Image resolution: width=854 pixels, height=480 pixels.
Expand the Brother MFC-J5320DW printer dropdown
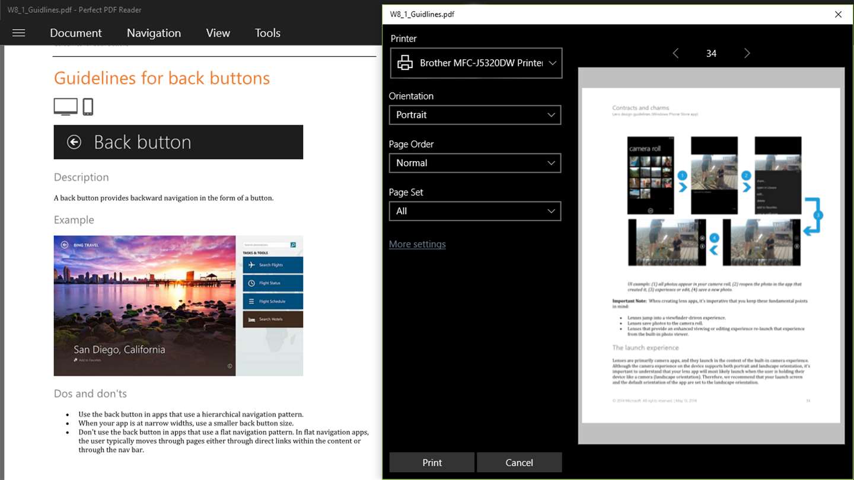[476, 63]
